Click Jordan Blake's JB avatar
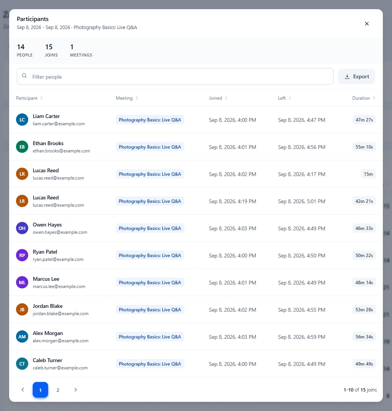The image size is (392, 411). (22, 310)
